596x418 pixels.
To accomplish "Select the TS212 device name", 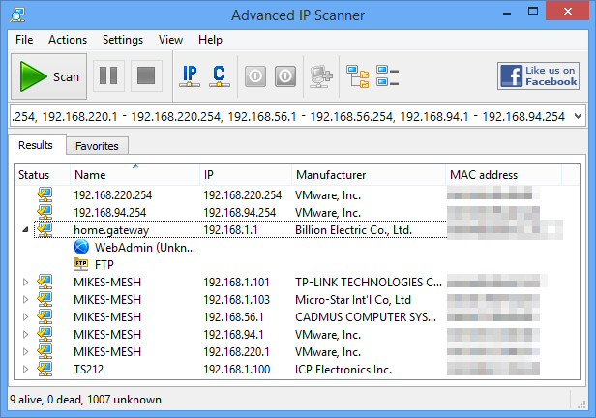I will click(89, 370).
